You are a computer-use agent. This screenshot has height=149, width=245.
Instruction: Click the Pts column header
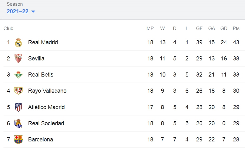[236, 28]
